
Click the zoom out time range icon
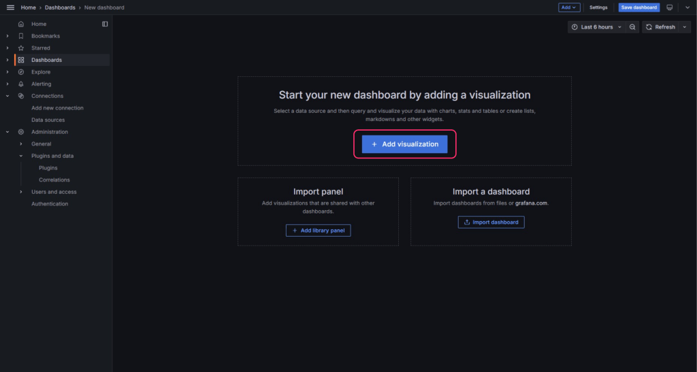(633, 27)
